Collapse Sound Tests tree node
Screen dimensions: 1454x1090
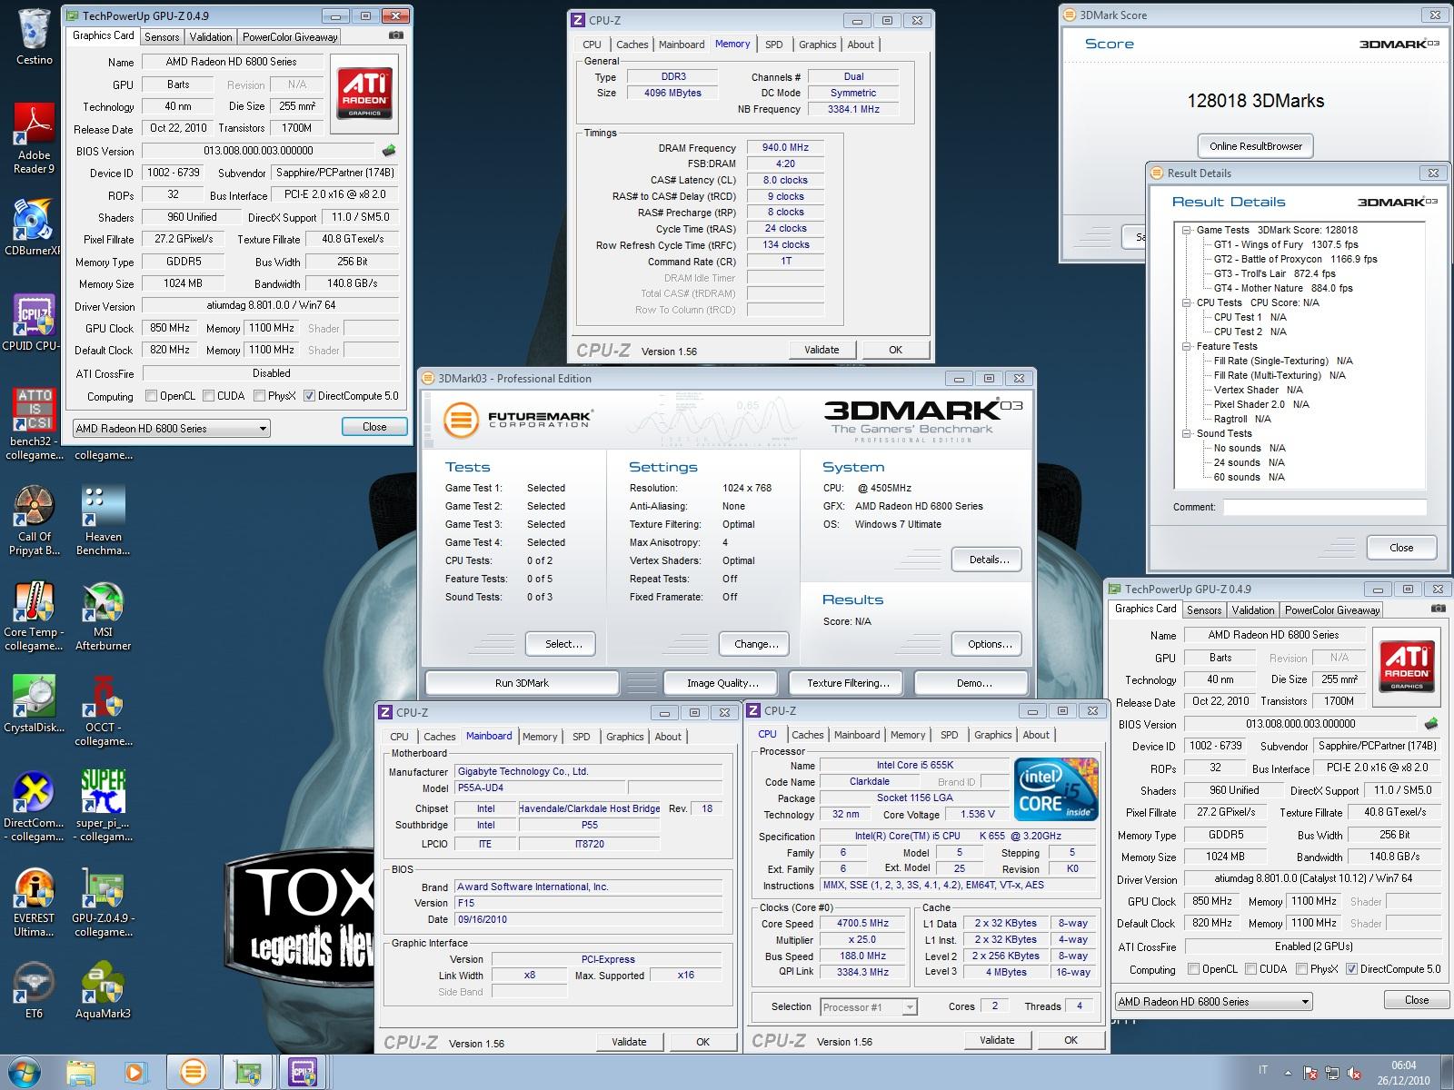pyautogui.click(x=1187, y=434)
